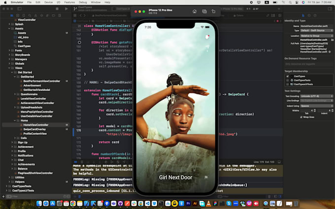The height and width of the screenshot is (209, 335).
Task: Open Finder in the Dock
Action: point(39,204)
